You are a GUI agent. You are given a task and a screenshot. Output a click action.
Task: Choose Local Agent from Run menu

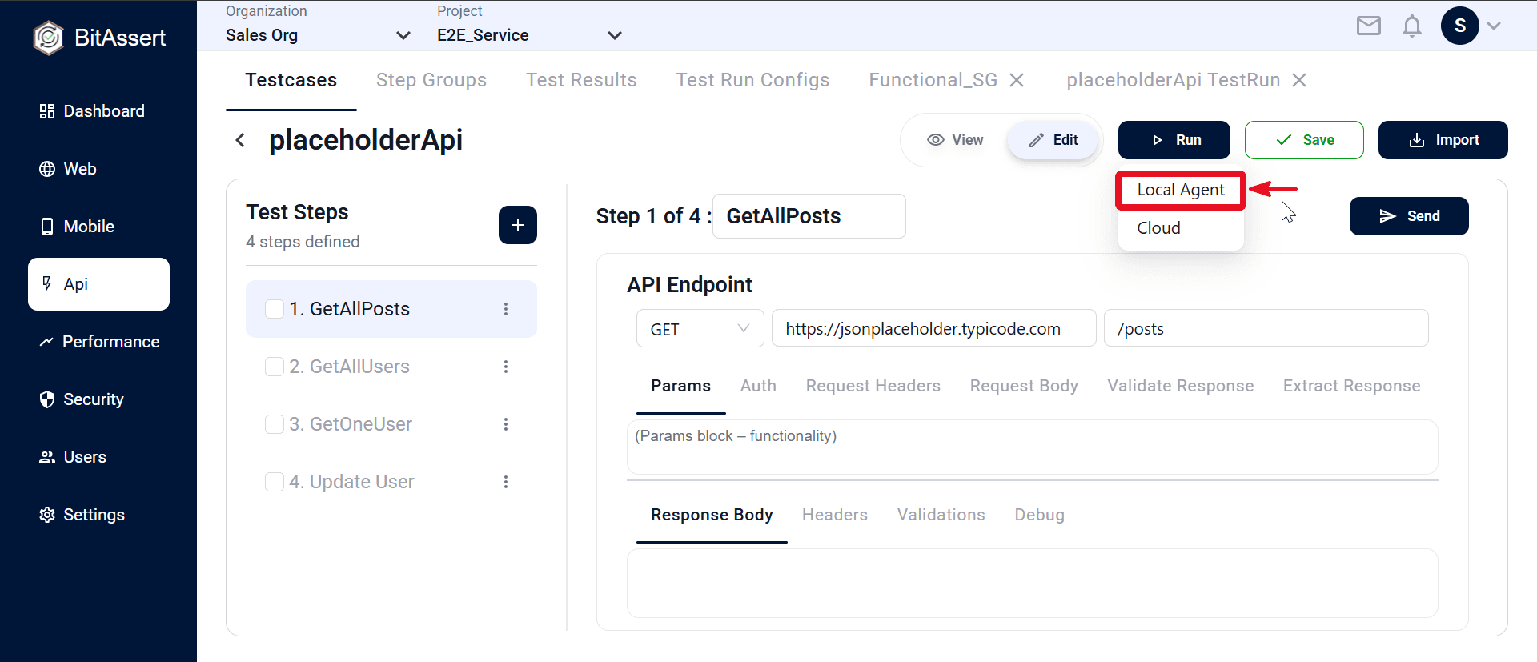point(1181,190)
